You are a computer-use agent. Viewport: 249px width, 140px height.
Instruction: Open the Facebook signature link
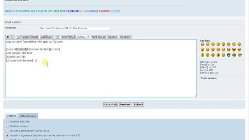(x=72, y=11)
